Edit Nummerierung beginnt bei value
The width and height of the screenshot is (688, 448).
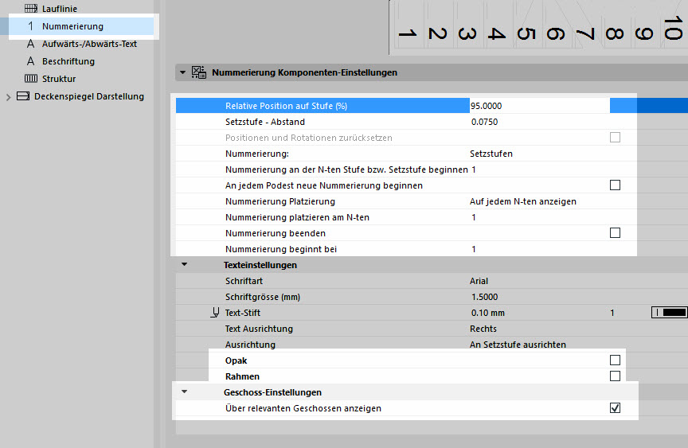(x=474, y=249)
